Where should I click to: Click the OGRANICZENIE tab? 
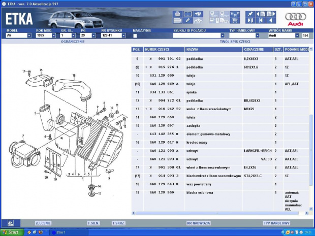coord(73,42)
